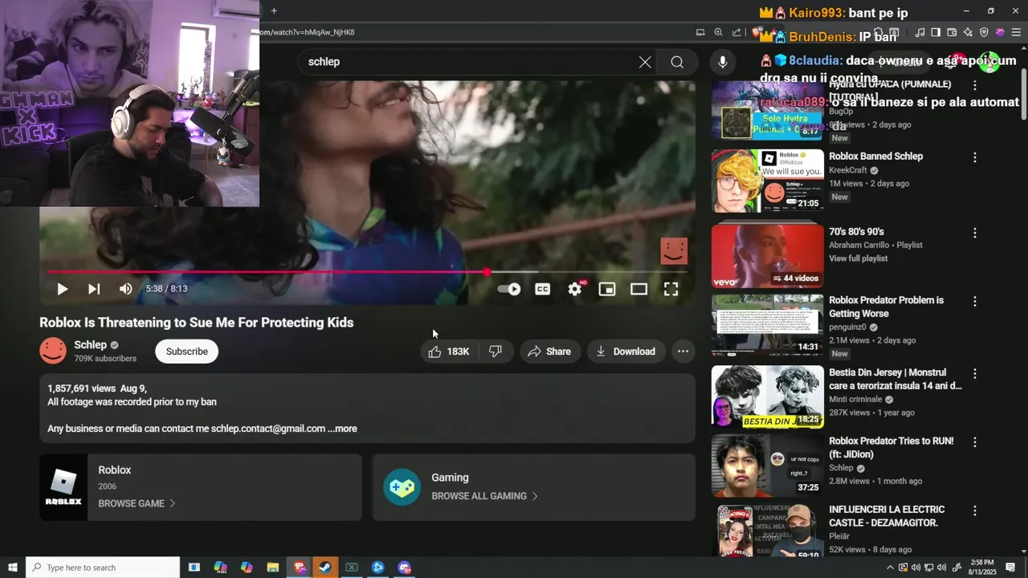Image resolution: width=1028 pixels, height=578 pixels.
Task: Show hidden system tray icons chevron
Action: coord(889,568)
